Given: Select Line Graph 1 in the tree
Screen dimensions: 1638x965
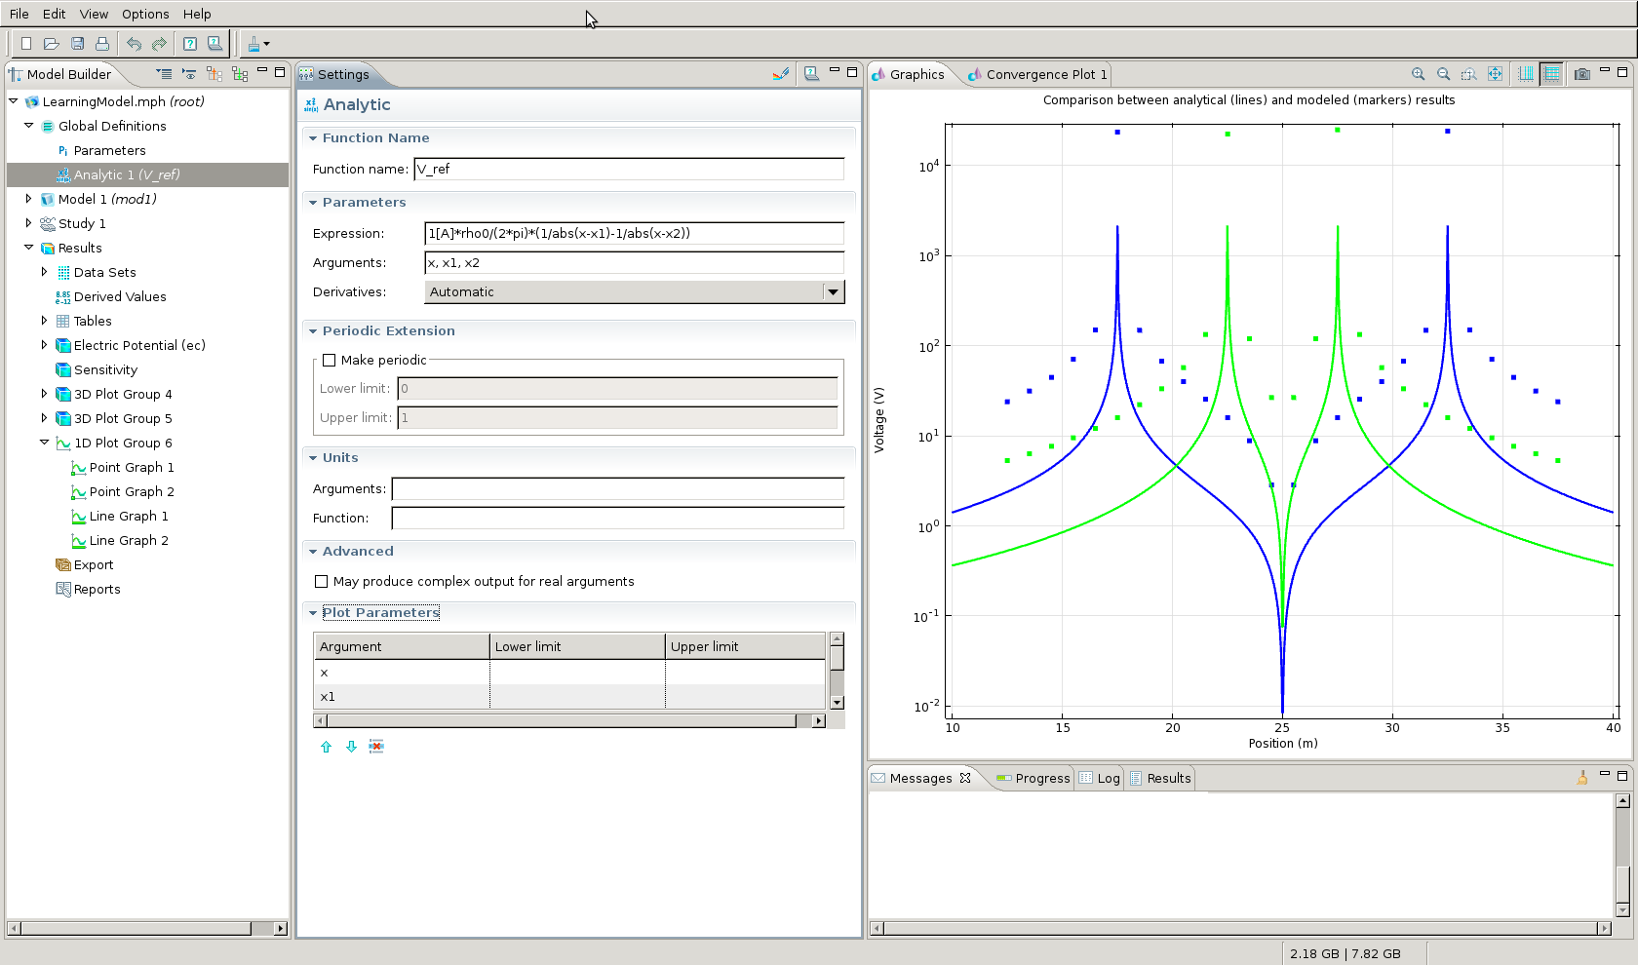Looking at the screenshot, I should (128, 516).
